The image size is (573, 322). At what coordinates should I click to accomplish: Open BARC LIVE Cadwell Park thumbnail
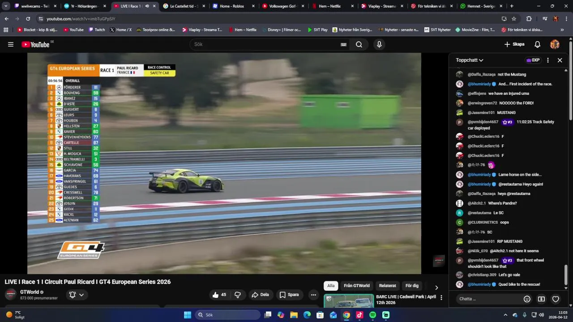(348, 301)
